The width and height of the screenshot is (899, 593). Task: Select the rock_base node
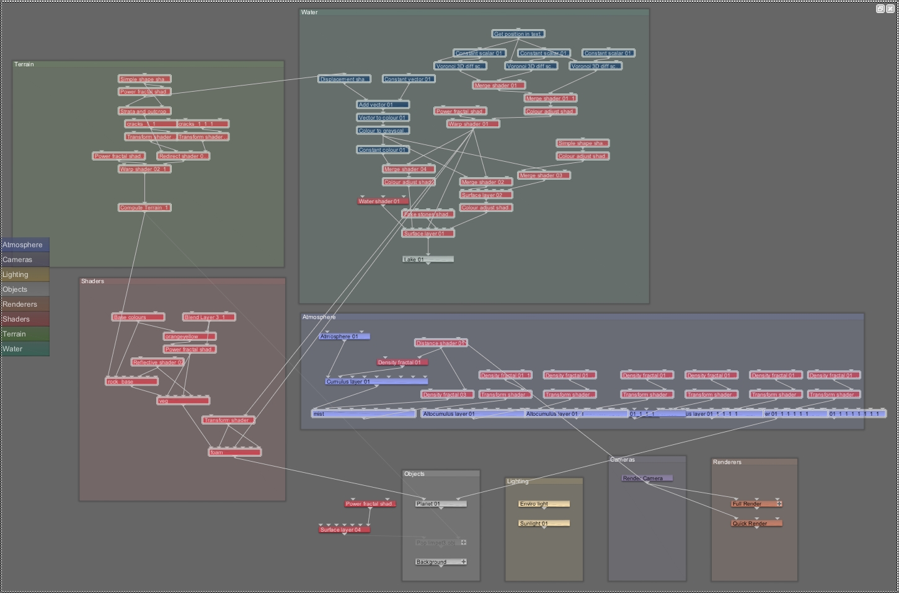tap(131, 382)
